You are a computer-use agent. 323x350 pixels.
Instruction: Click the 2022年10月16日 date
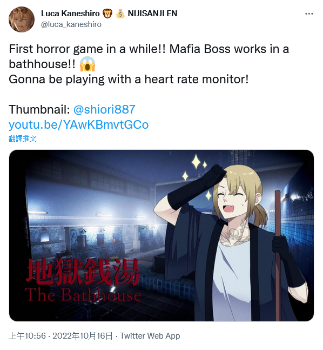point(83,336)
